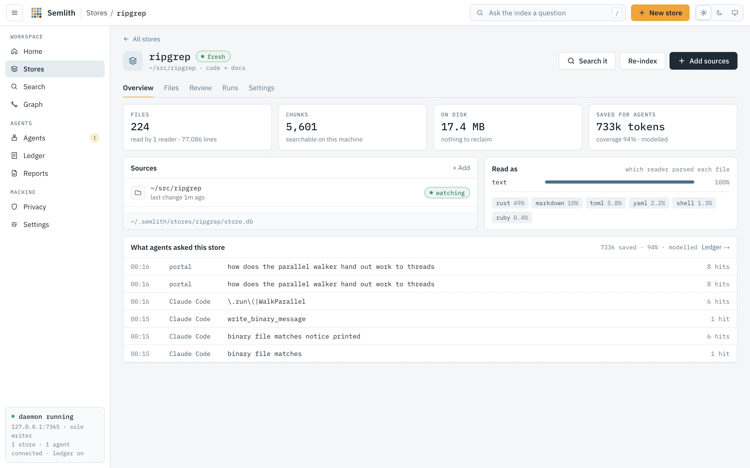Open Privacy in the sidebar
The image size is (750, 468).
tap(55, 207)
